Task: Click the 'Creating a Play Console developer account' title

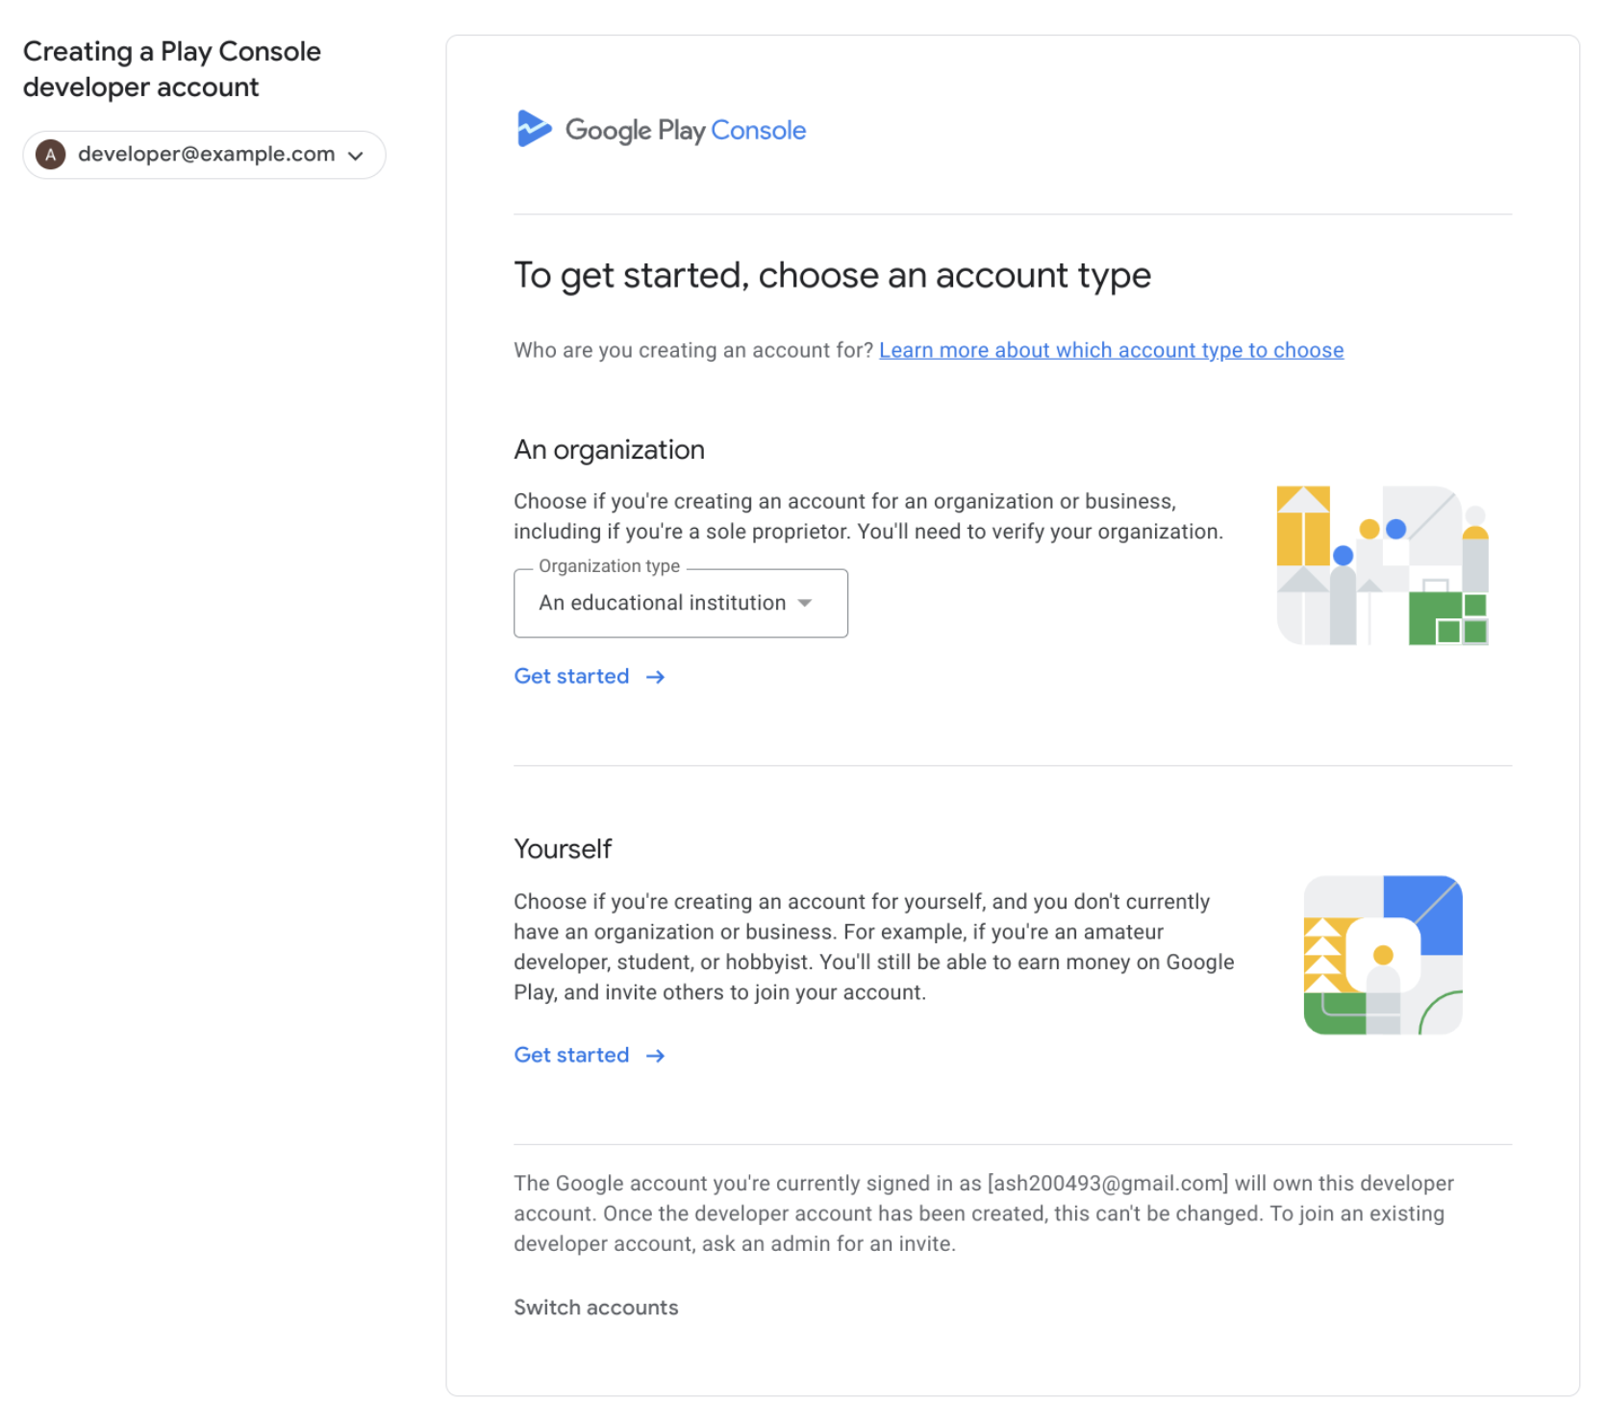Action: pyautogui.click(x=172, y=69)
